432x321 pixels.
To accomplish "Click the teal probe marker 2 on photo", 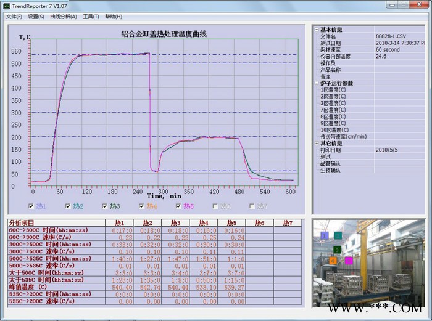I will point(338,235).
